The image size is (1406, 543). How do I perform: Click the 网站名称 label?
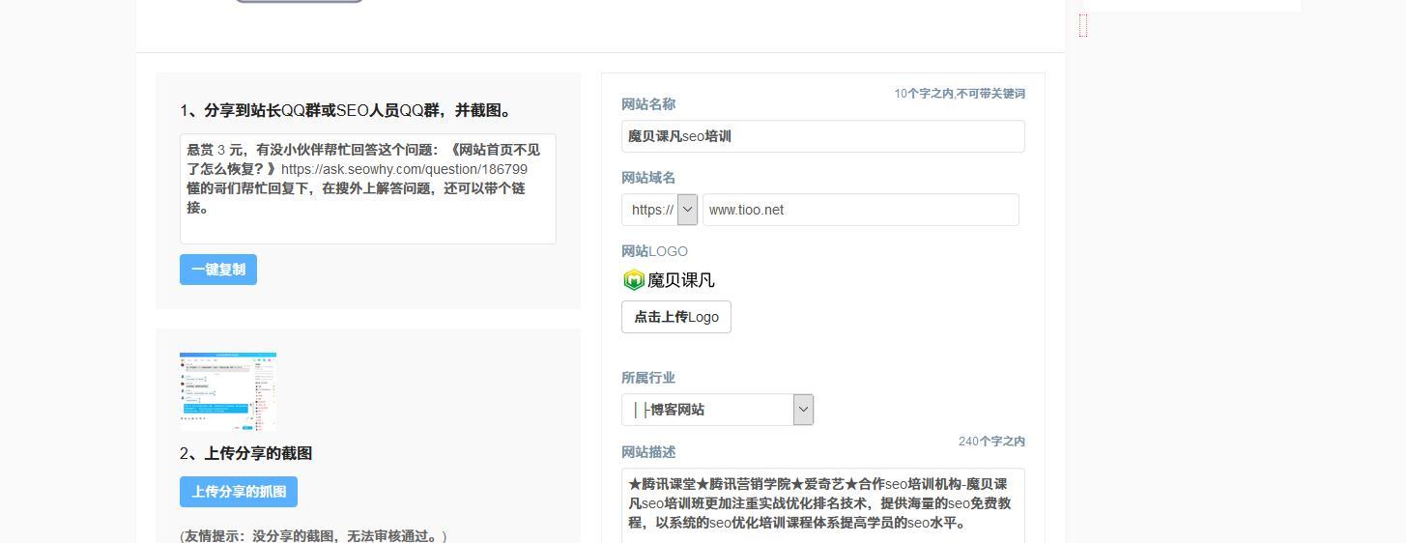648,104
